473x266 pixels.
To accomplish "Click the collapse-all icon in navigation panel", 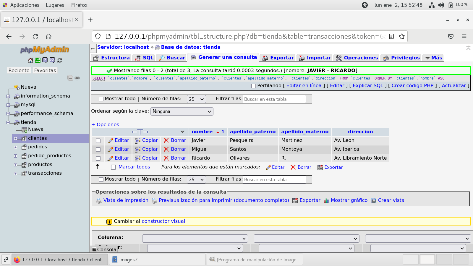I will (x=70, y=78).
